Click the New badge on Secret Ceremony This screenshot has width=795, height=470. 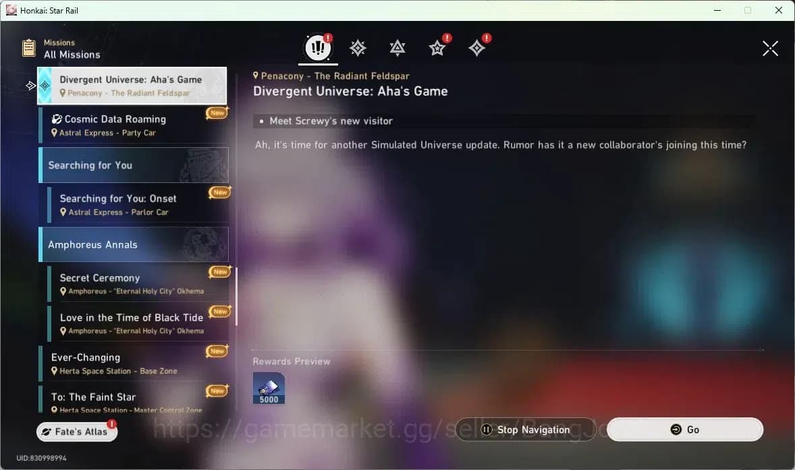pyautogui.click(x=220, y=271)
